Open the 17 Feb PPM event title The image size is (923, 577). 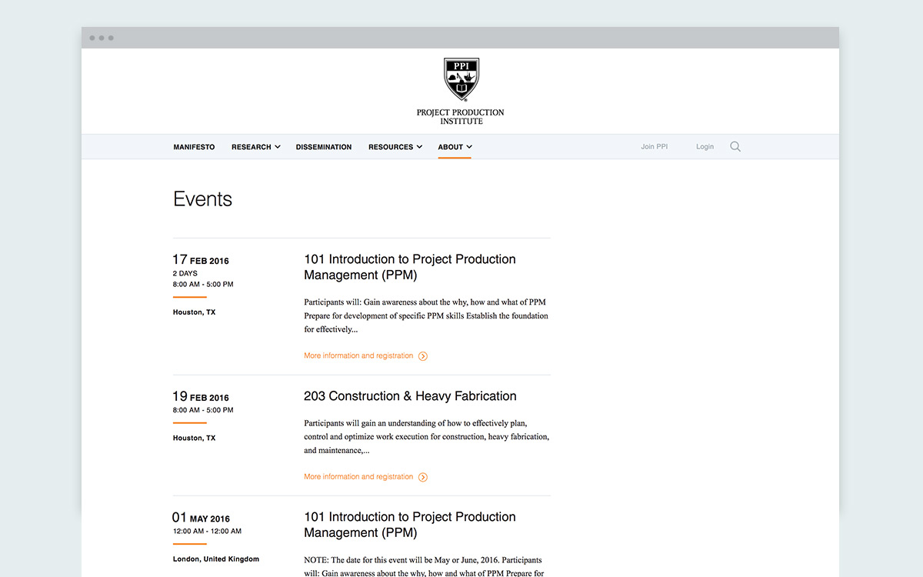pos(409,267)
